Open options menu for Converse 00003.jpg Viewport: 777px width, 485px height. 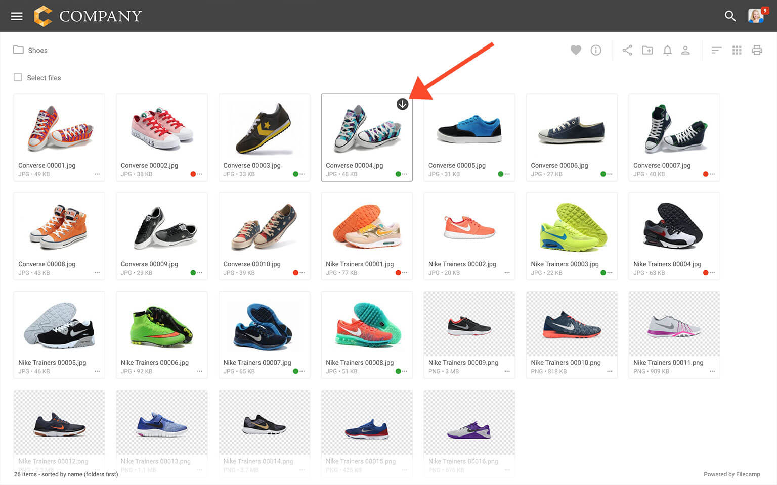(302, 174)
